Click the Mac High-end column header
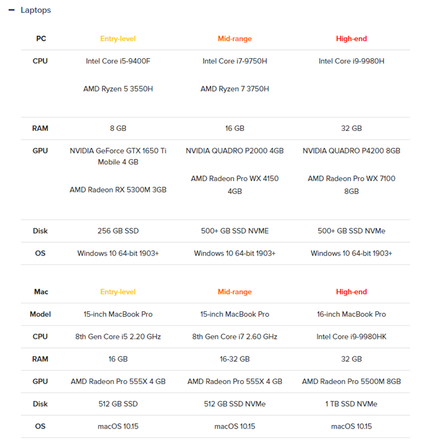The width and height of the screenshot is (432, 447). point(351,292)
